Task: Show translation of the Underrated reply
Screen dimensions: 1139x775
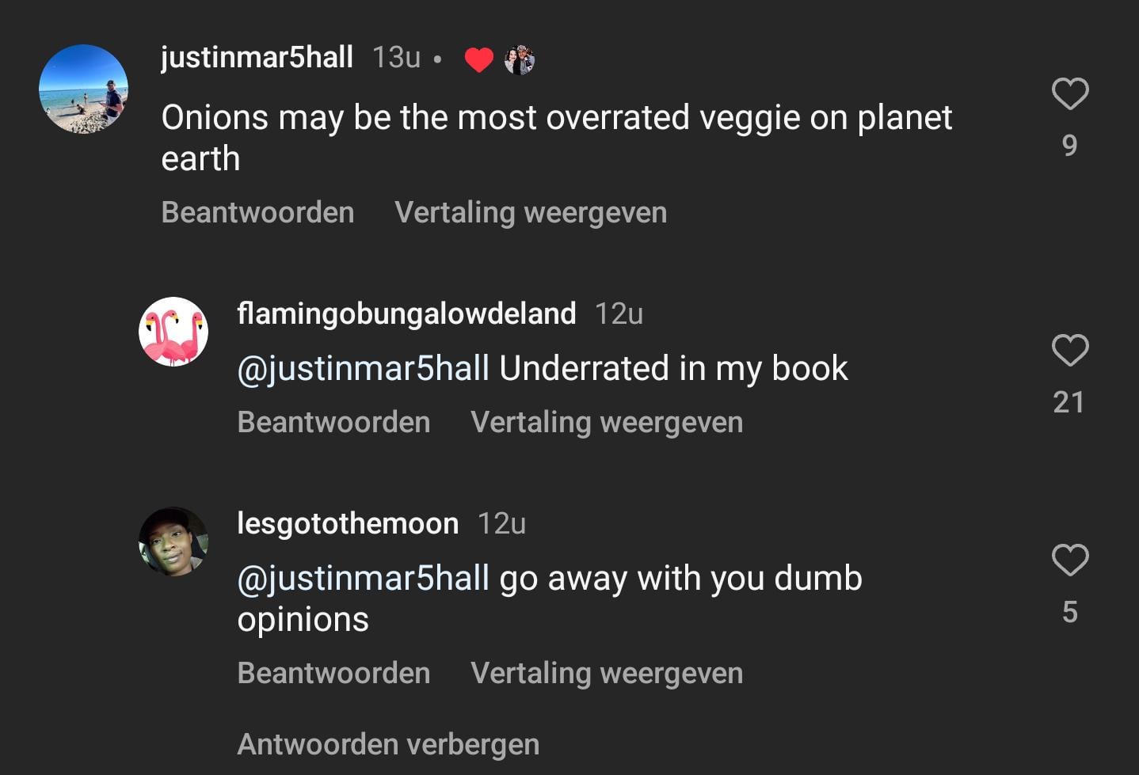Action: coord(607,422)
